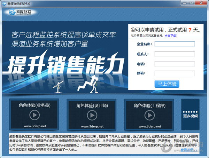Click www.3derp.net under 设计师 video
The height and width of the screenshot is (158, 209).
(x=92, y=126)
